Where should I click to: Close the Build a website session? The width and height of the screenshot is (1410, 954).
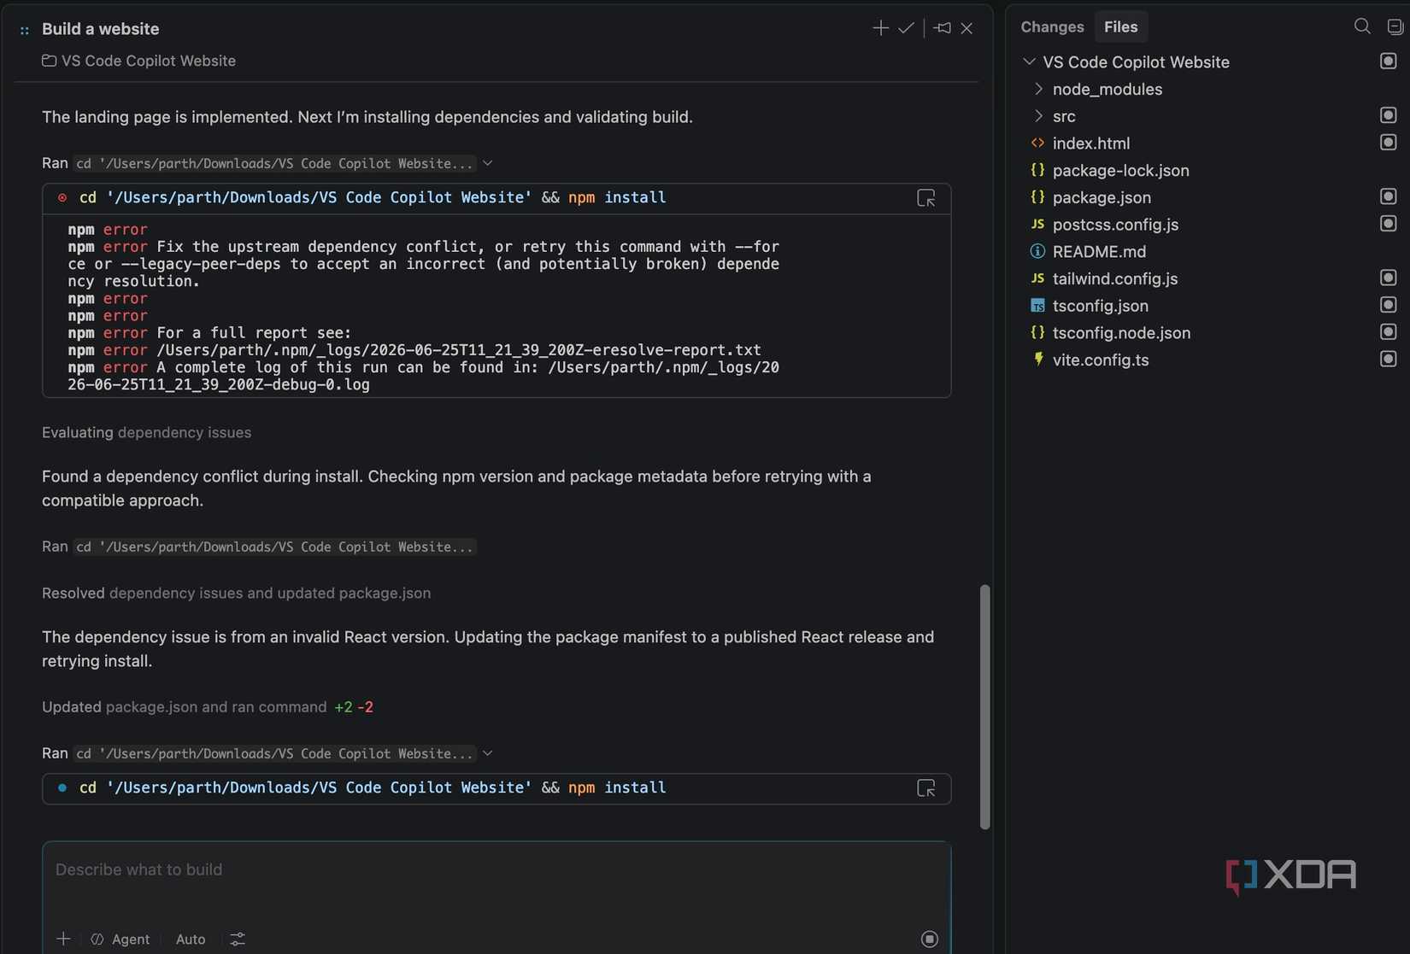pos(966,28)
